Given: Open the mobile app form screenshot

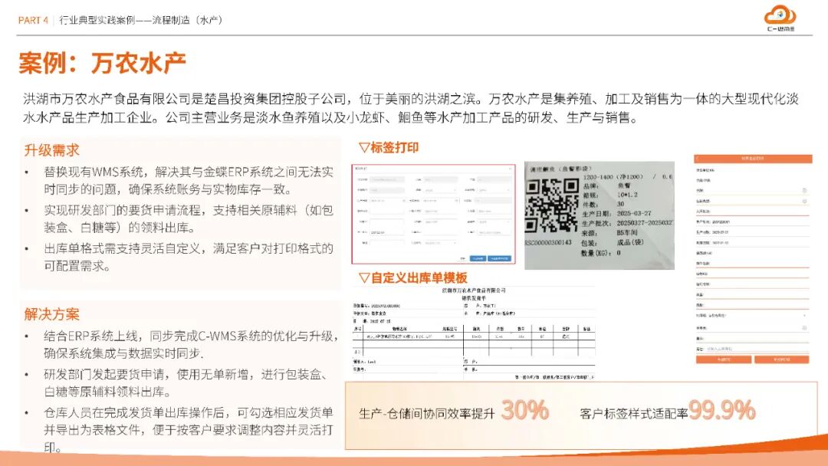Looking at the screenshot, I should click(753, 259).
